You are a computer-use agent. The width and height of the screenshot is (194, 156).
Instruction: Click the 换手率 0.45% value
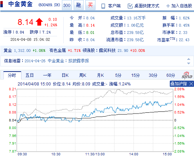(x=184, y=25)
